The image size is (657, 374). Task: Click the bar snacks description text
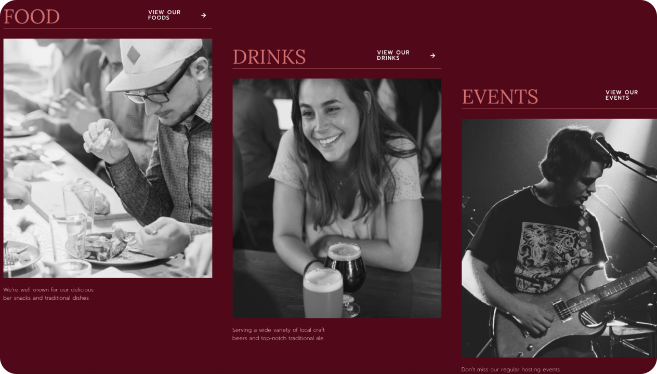pos(48,294)
